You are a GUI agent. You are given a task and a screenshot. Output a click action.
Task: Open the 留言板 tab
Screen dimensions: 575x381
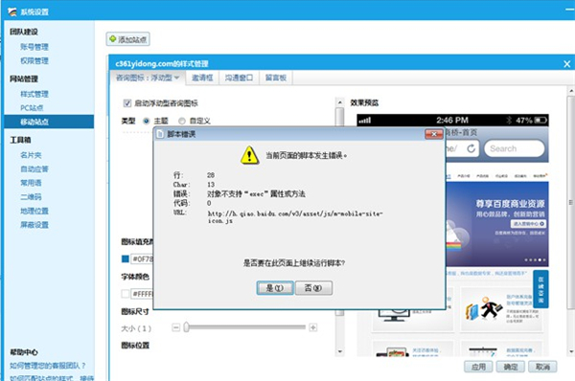[276, 78]
